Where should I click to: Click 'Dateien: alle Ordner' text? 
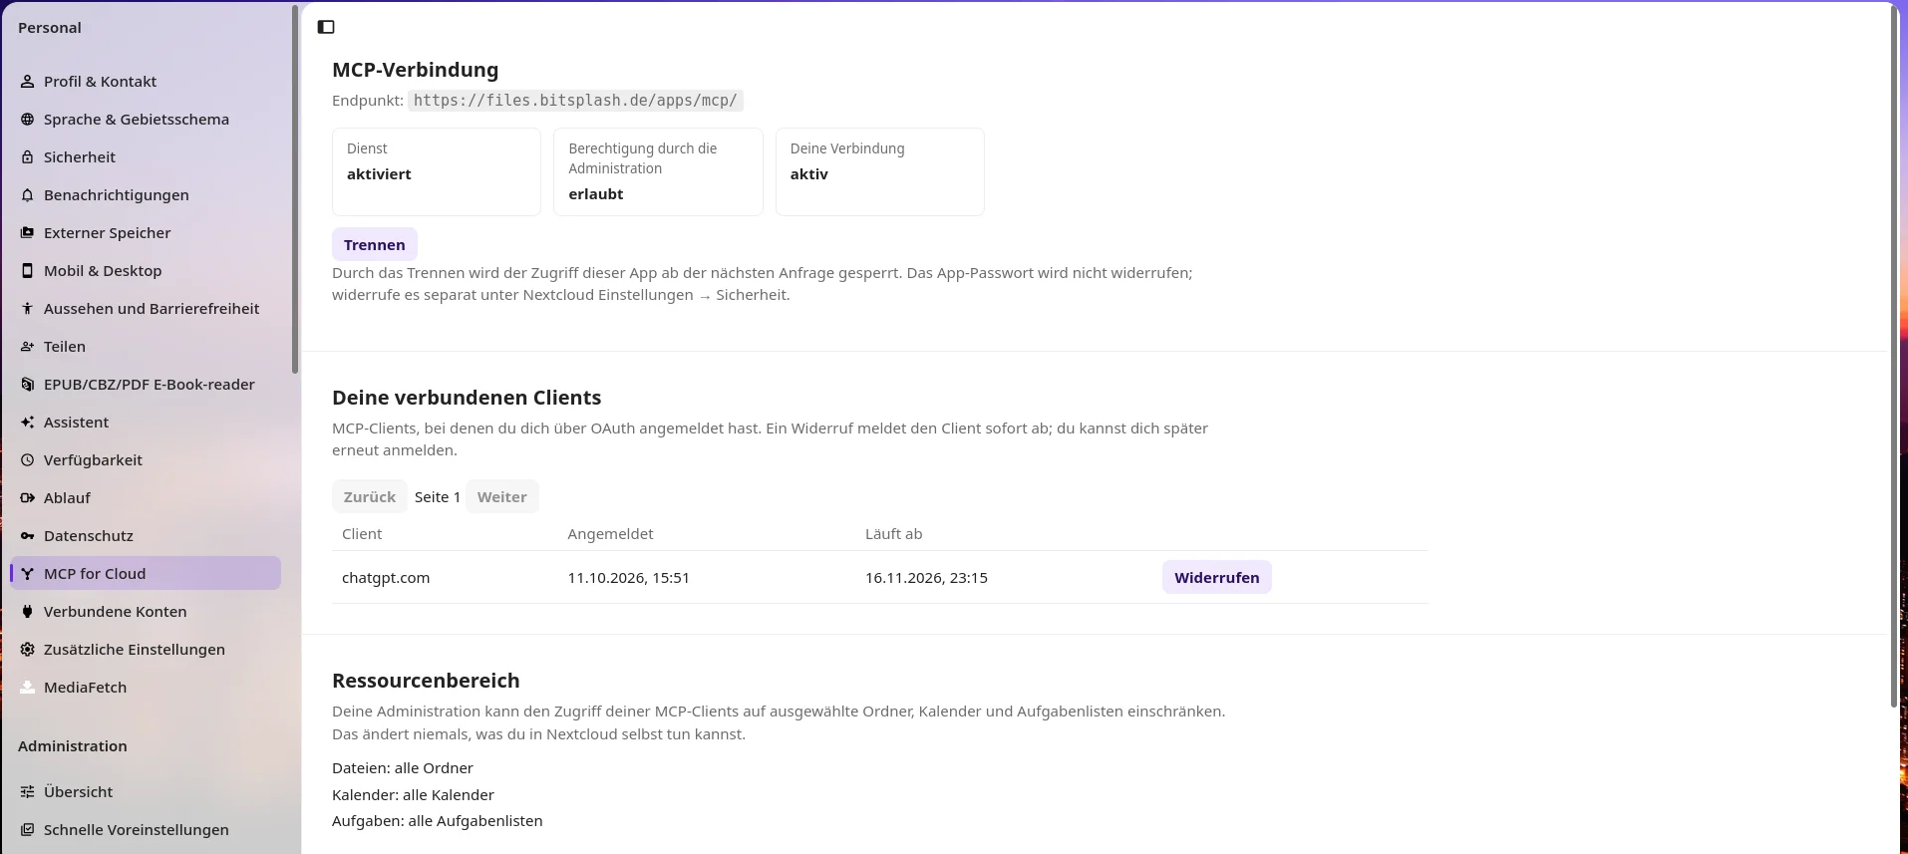click(403, 768)
